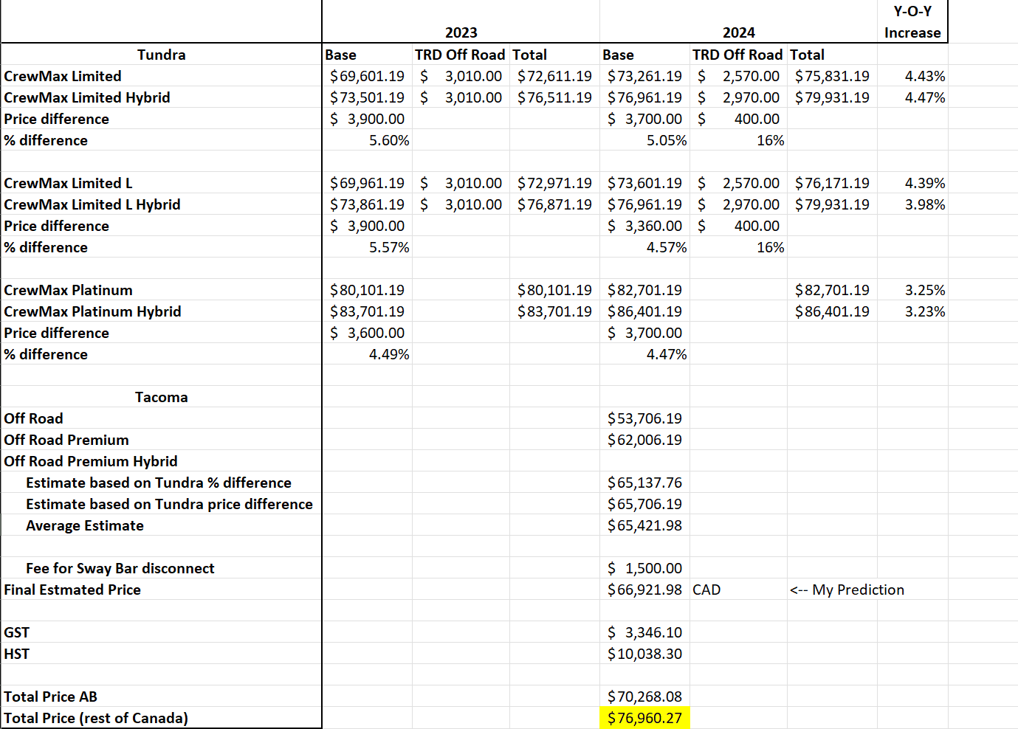Click the $62,006.19 price cell
The width and height of the screenshot is (1018, 729).
[644, 440]
